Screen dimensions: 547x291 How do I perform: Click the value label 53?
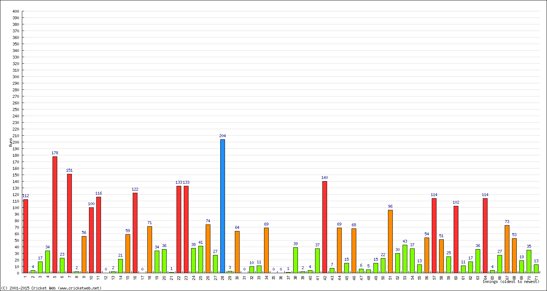click(514, 235)
